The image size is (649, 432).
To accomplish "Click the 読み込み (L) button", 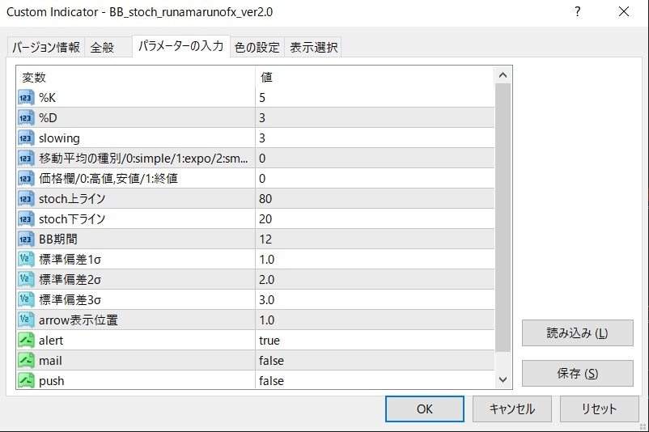I will [x=578, y=332].
